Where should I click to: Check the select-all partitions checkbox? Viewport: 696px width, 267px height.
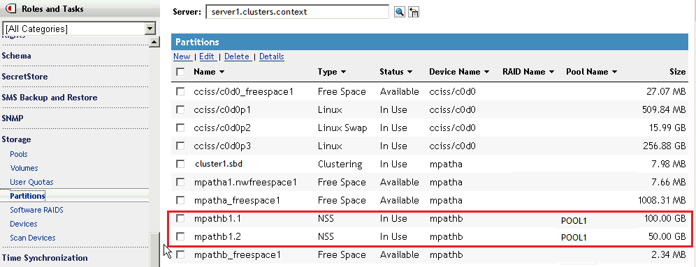(180, 72)
